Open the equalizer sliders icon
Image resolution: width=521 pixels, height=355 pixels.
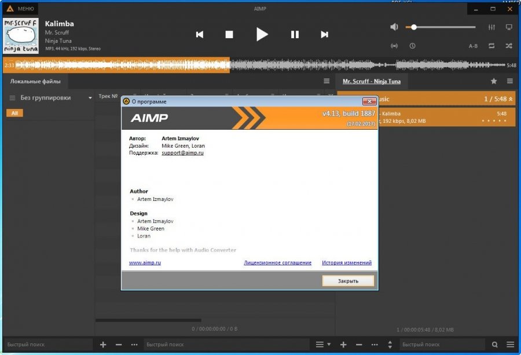tap(491, 27)
